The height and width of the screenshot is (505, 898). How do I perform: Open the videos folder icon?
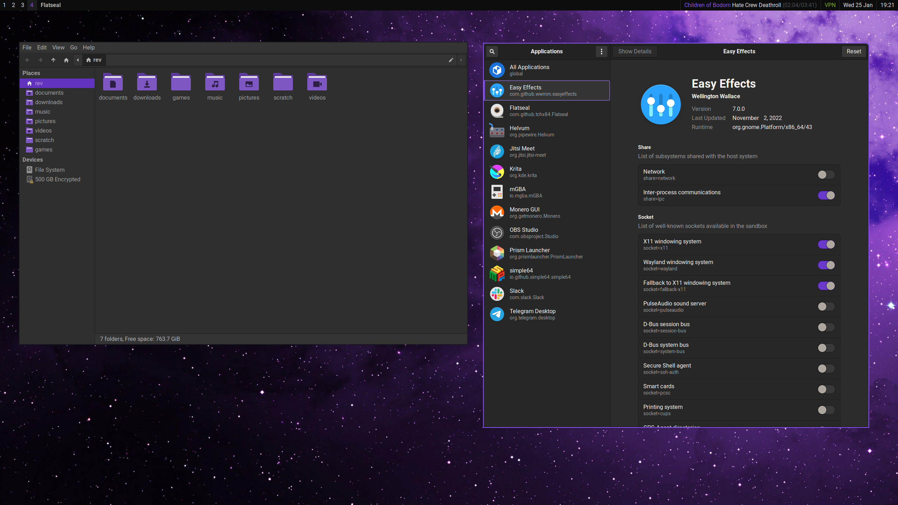coord(317,83)
